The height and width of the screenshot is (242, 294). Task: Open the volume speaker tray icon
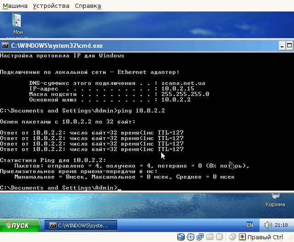pos(268,225)
